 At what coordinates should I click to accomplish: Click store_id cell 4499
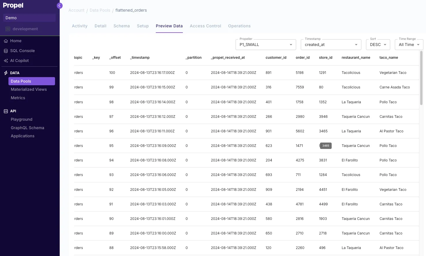tap(323, 204)
